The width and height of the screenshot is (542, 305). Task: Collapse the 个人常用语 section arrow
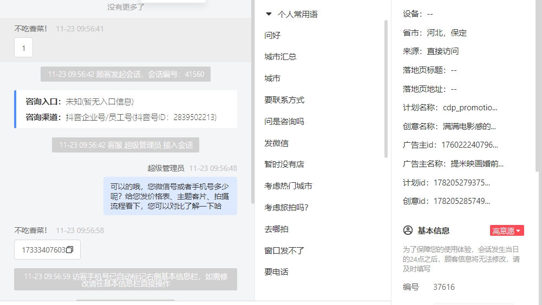[269, 14]
